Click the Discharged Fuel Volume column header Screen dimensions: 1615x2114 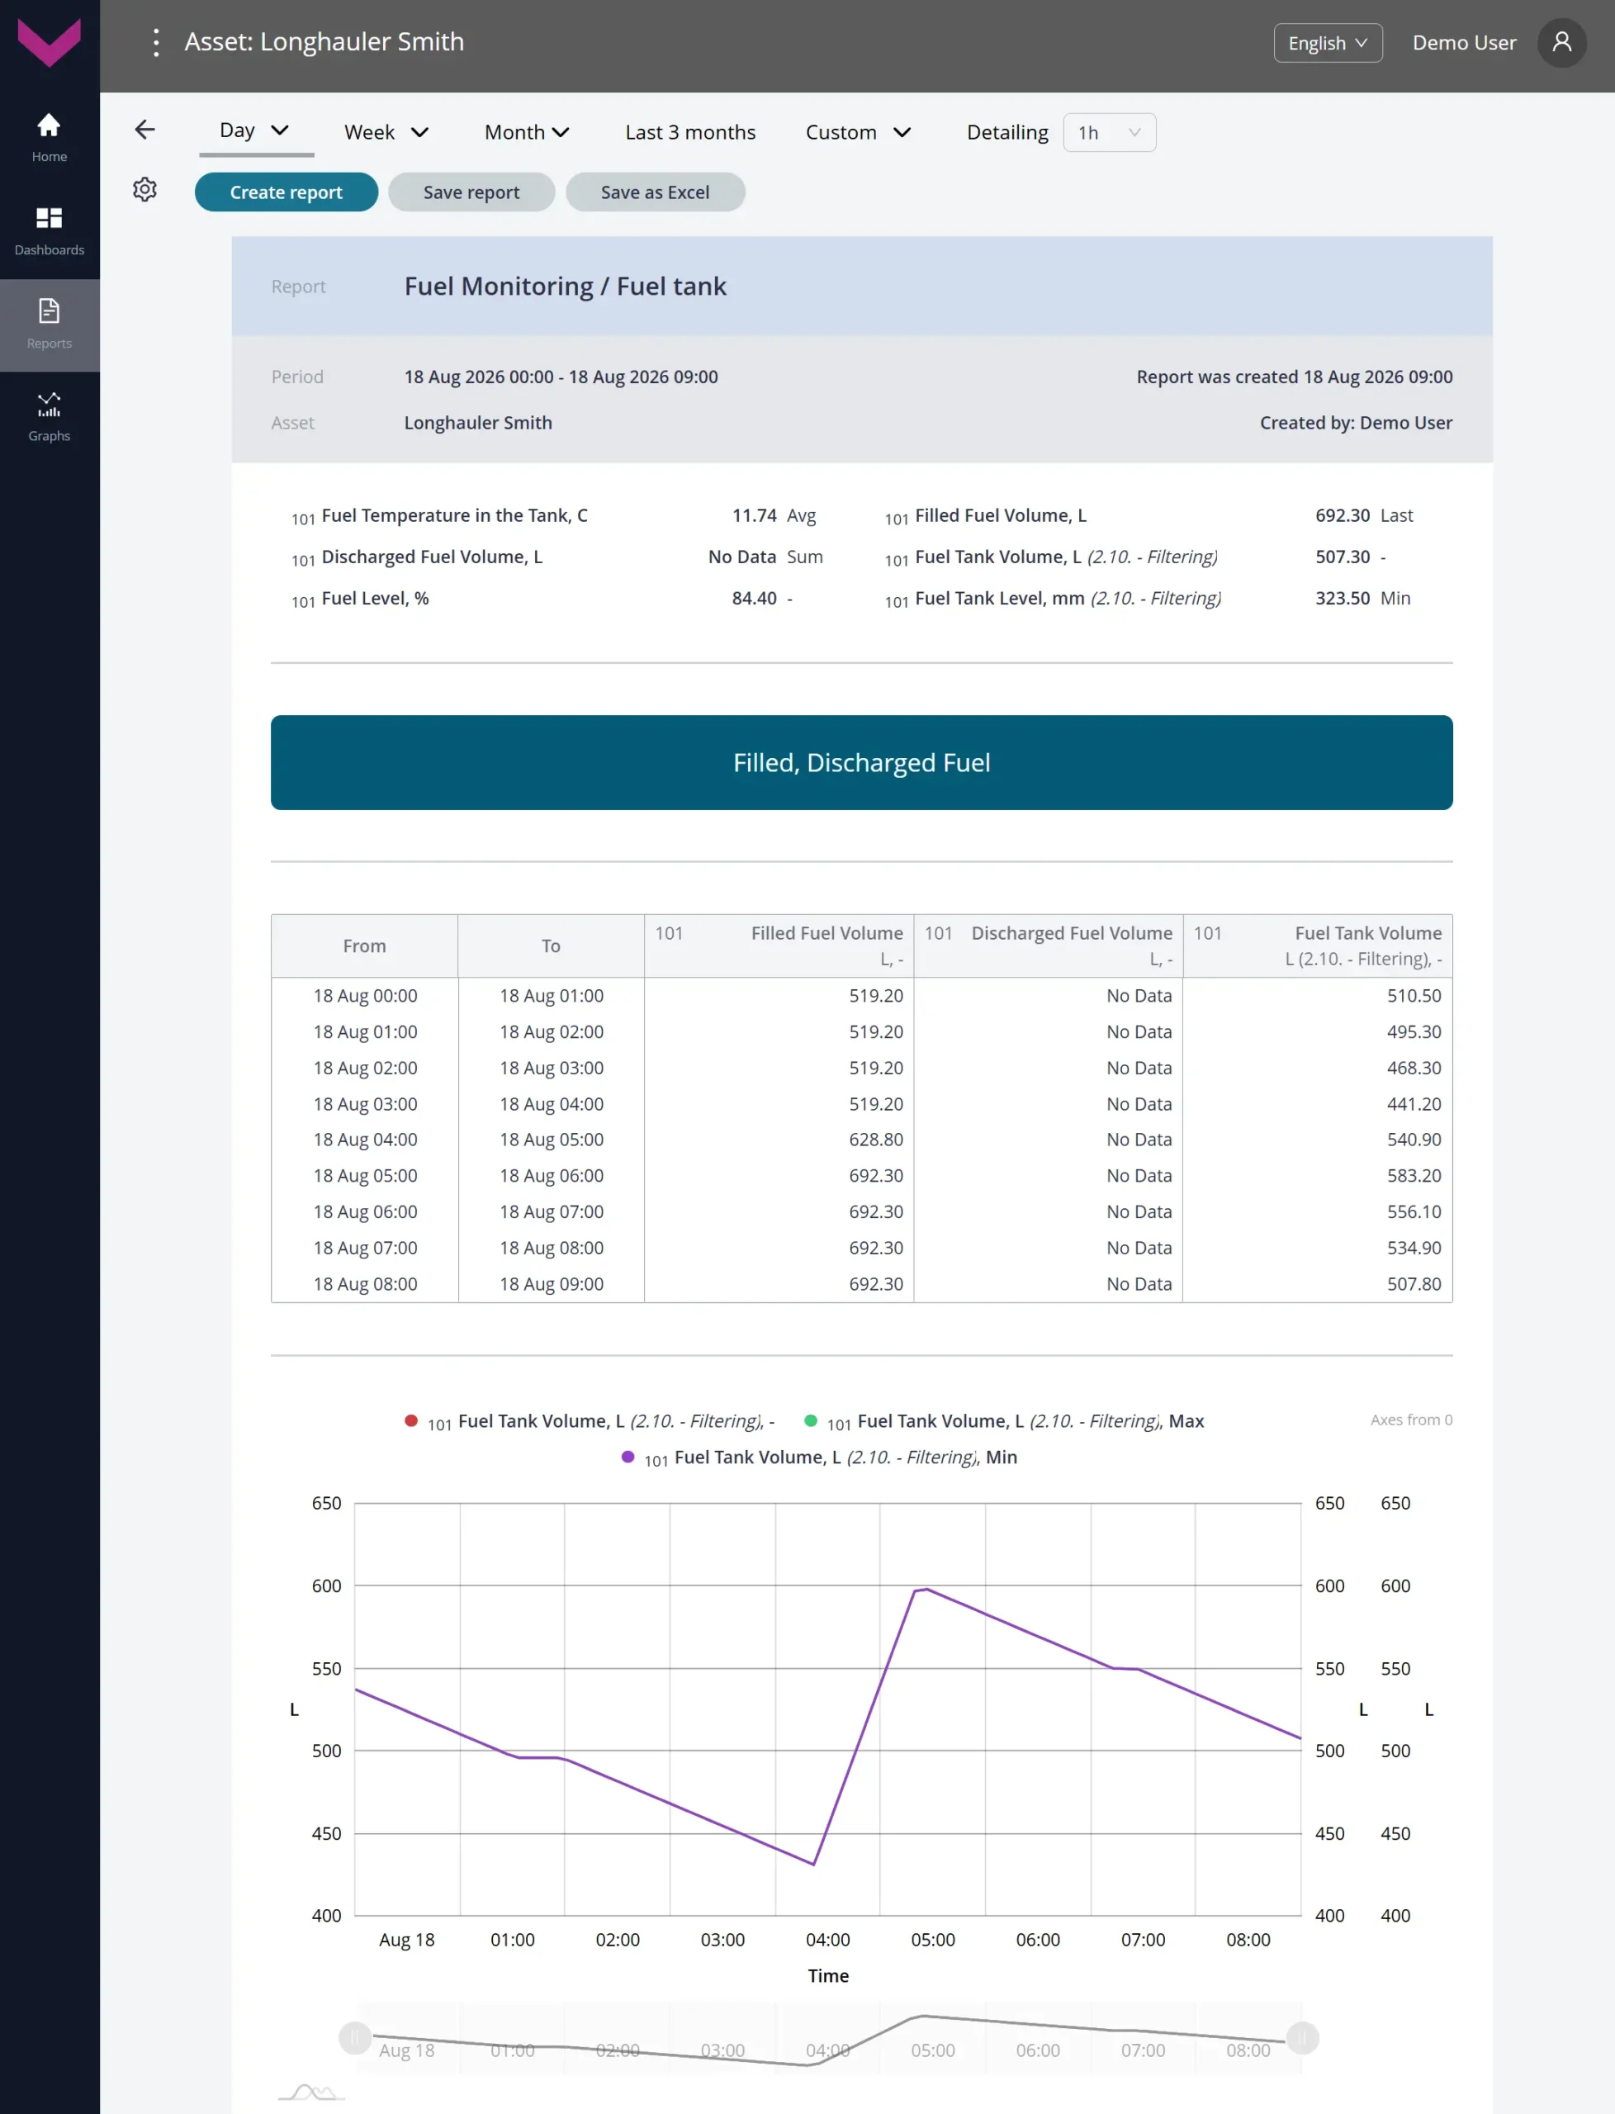coord(1048,946)
